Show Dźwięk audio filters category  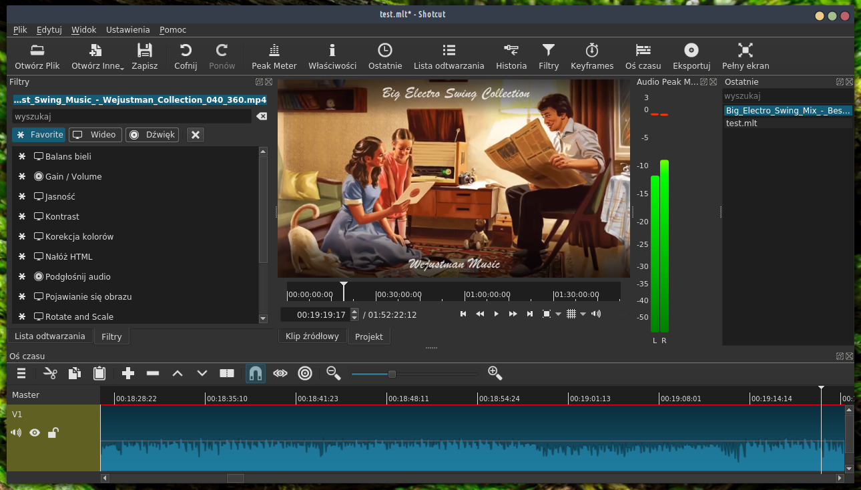click(152, 135)
